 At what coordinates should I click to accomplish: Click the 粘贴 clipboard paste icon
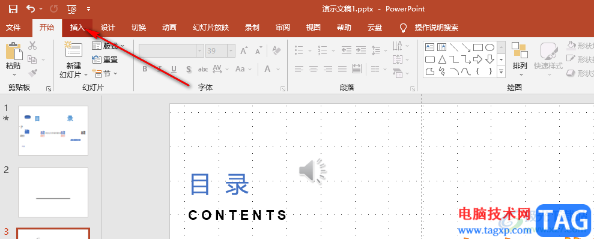click(14, 50)
